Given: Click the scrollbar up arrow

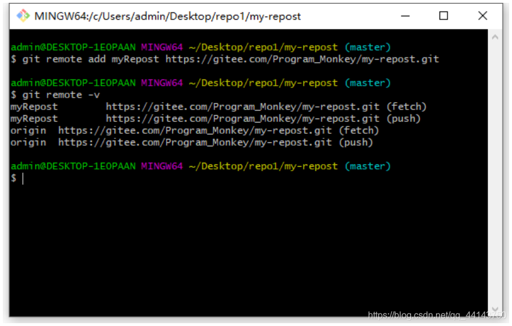Looking at the screenshot, I should point(495,37).
